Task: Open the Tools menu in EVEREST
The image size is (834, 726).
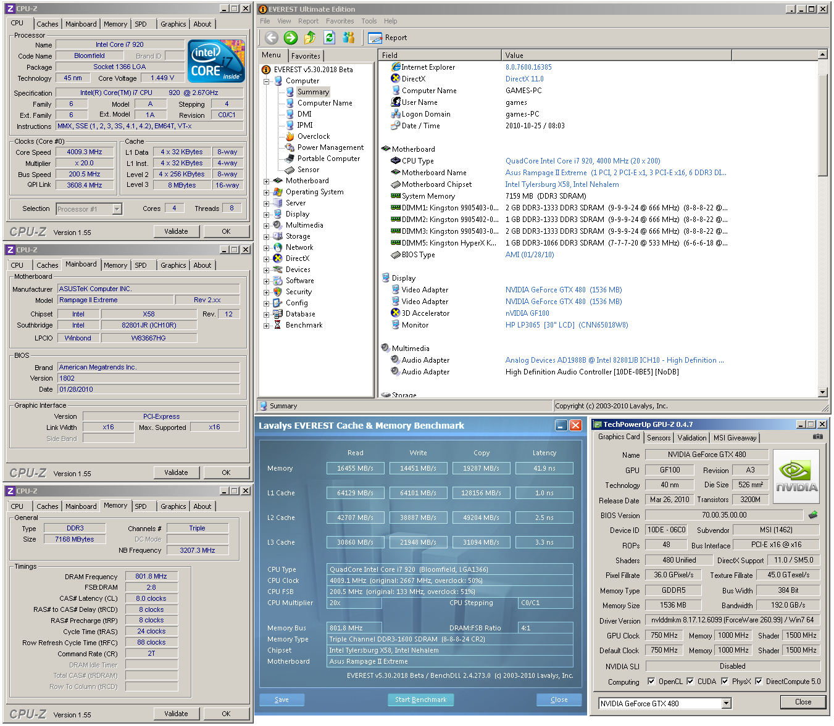Action: tap(369, 21)
